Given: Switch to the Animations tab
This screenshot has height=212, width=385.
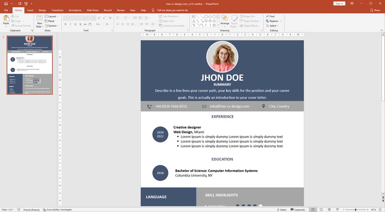Looking at the screenshot, I should point(75,10).
